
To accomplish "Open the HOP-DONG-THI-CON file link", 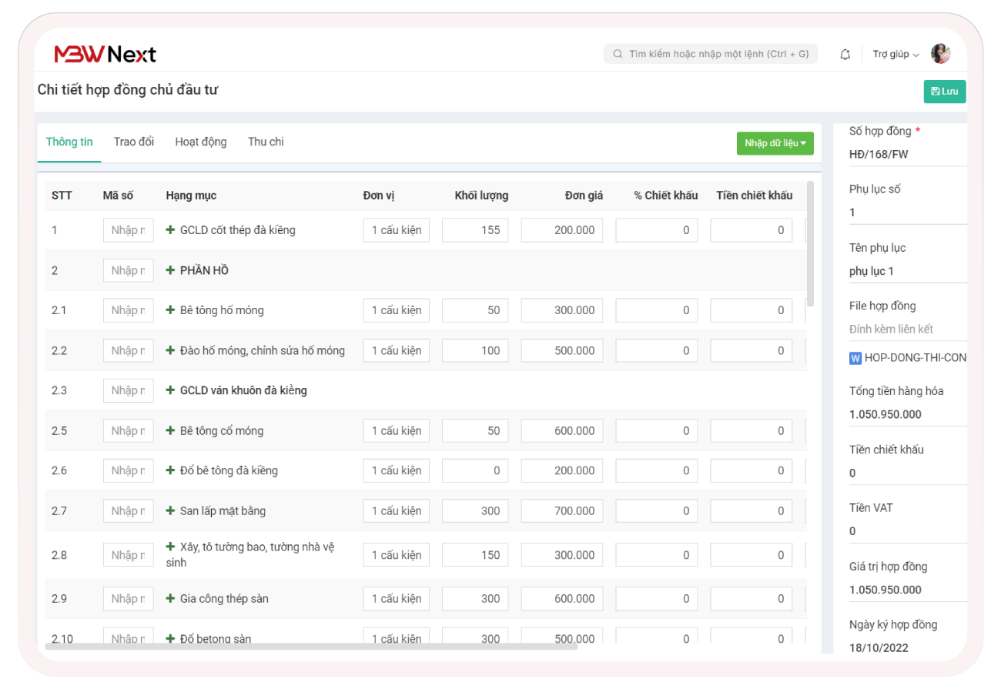I will pyautogui.click(x=915, y=357).
